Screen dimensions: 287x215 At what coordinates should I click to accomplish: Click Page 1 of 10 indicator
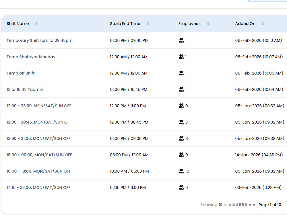pyautogui.click(x=270, y=205)
